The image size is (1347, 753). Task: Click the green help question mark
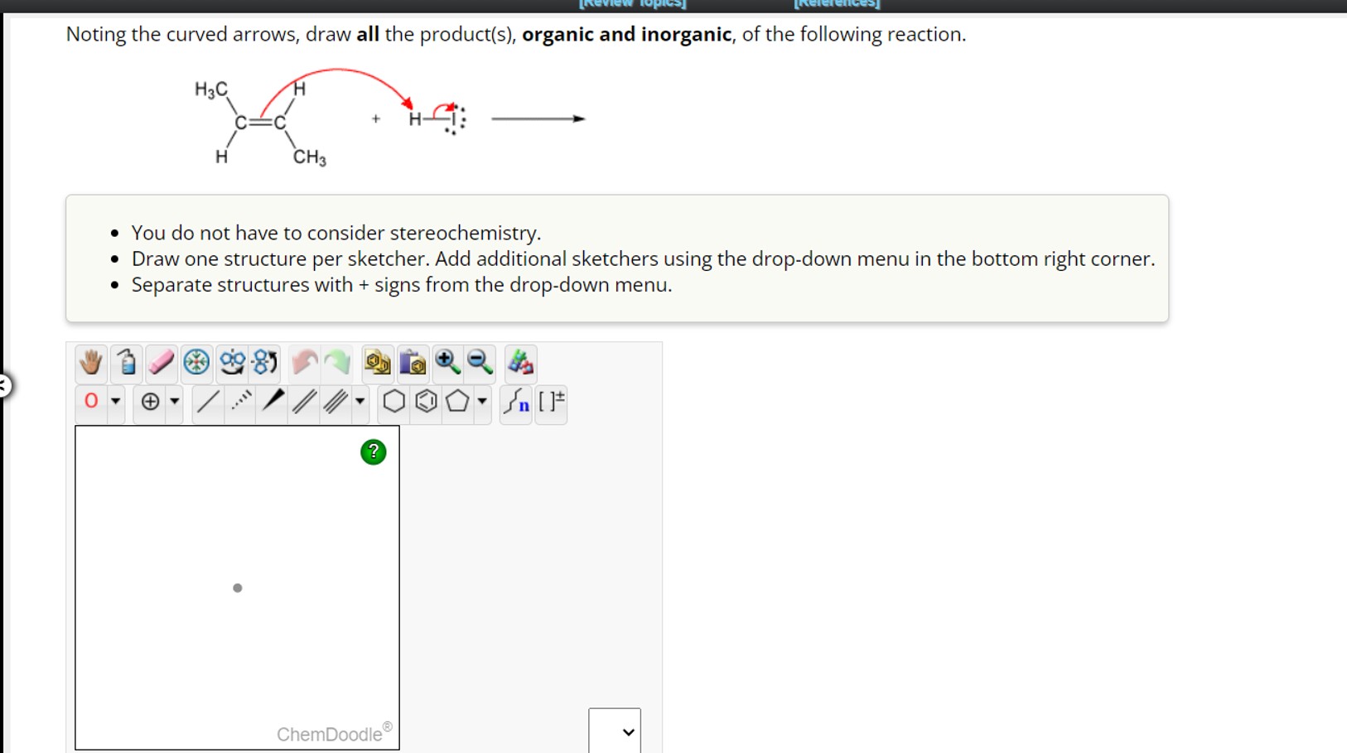tap(373, 452)
